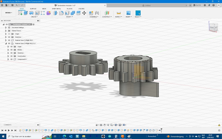This screenshot has height=139, width=222.
Task: Select the Joint tool in Assemble
Action: 97,13
